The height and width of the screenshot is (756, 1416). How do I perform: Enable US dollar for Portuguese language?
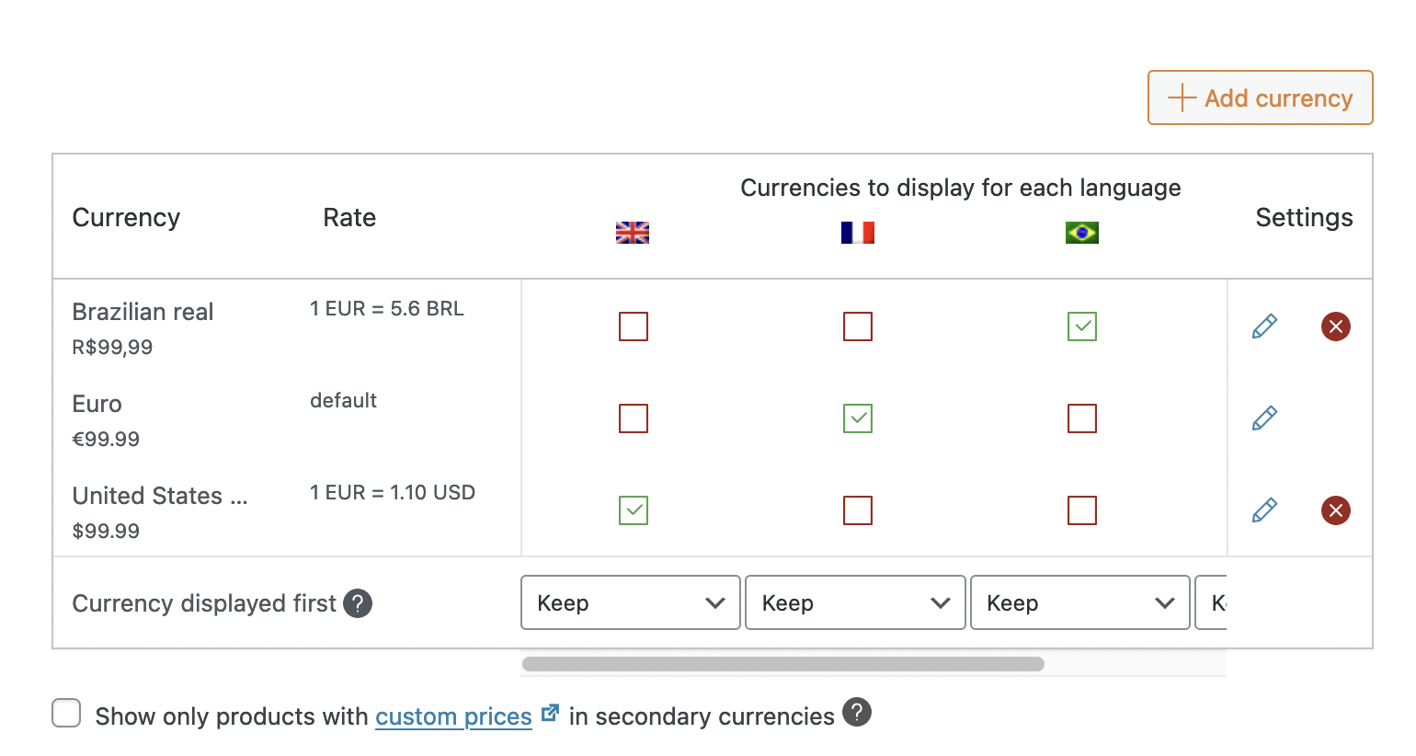click(1082, 510)
